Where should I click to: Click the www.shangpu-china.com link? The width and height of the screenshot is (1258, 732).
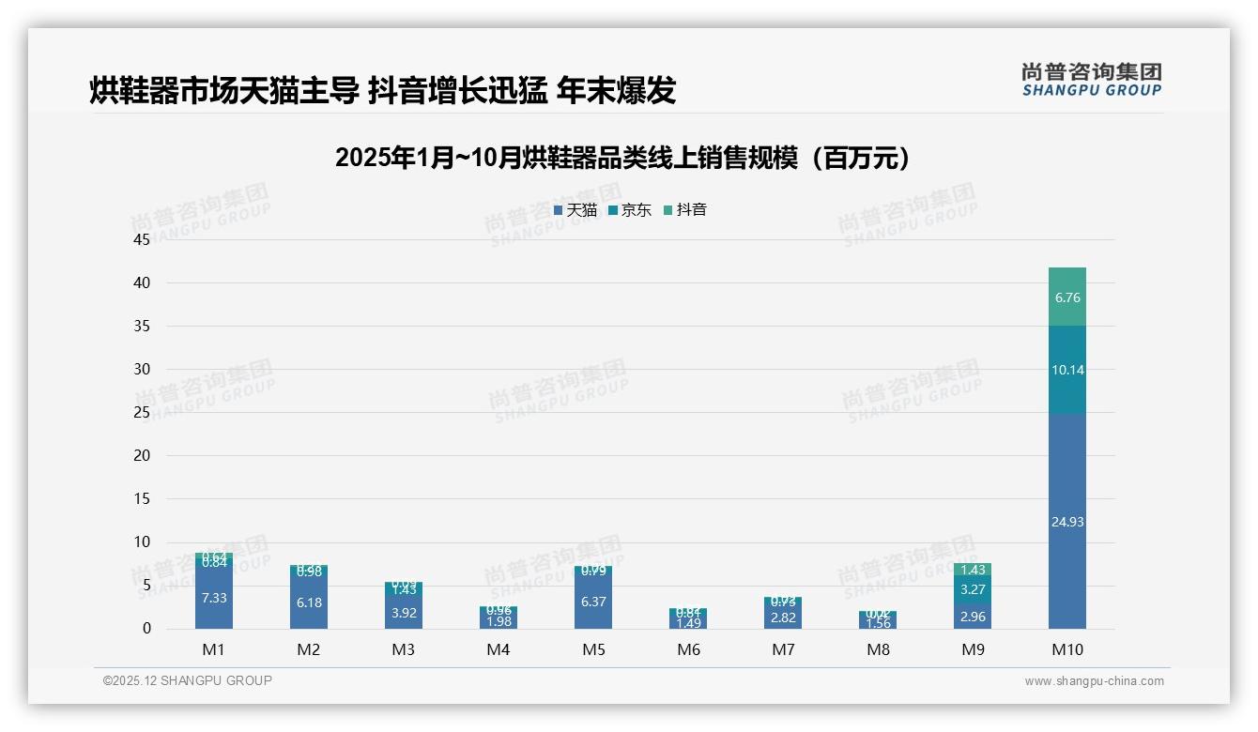[1094, 681]
